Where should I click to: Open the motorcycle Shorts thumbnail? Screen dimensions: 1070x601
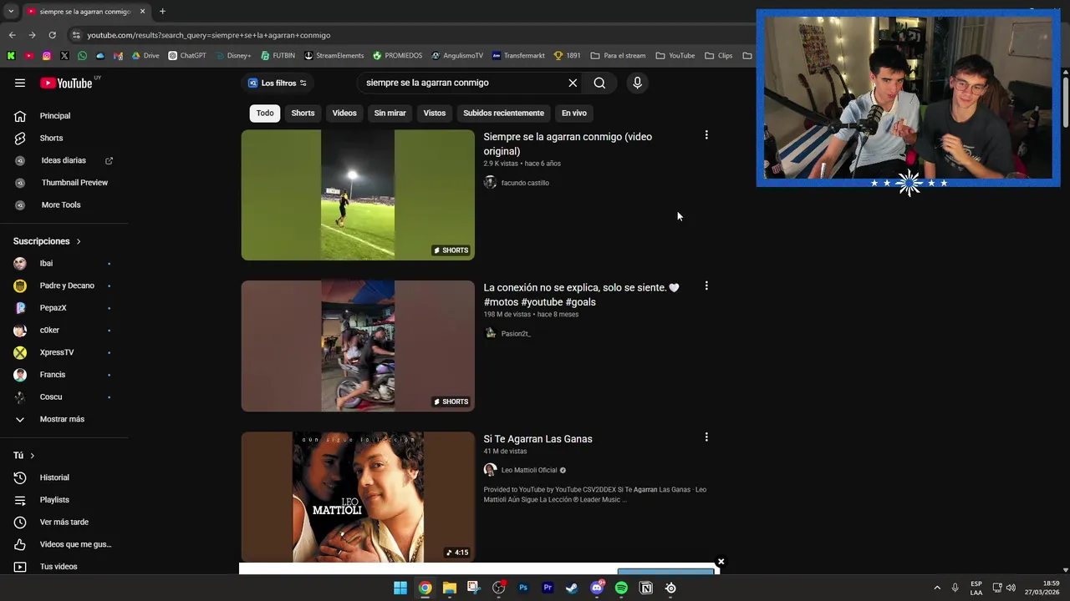click(x=358, y=346)
